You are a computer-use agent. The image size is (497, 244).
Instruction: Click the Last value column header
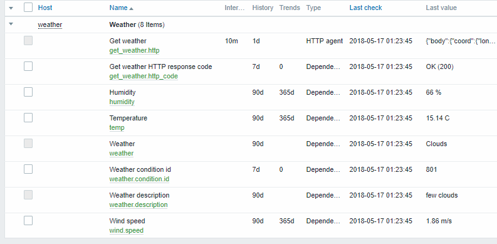tap(441, 8)
